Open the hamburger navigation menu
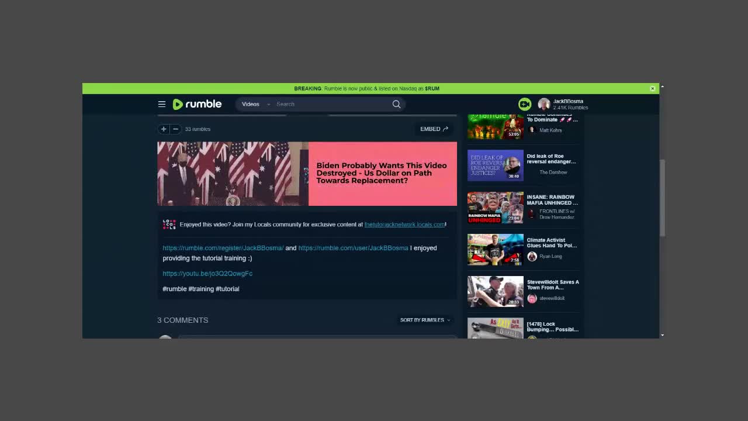This screenshot has height=421, width=748. click(162, 104)
